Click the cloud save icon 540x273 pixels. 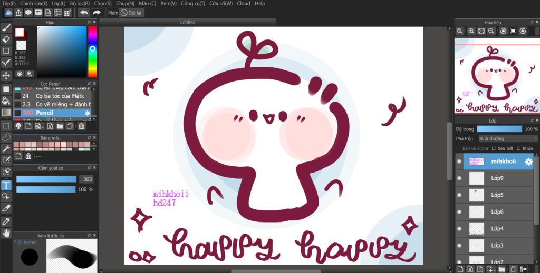click(8, 13)
